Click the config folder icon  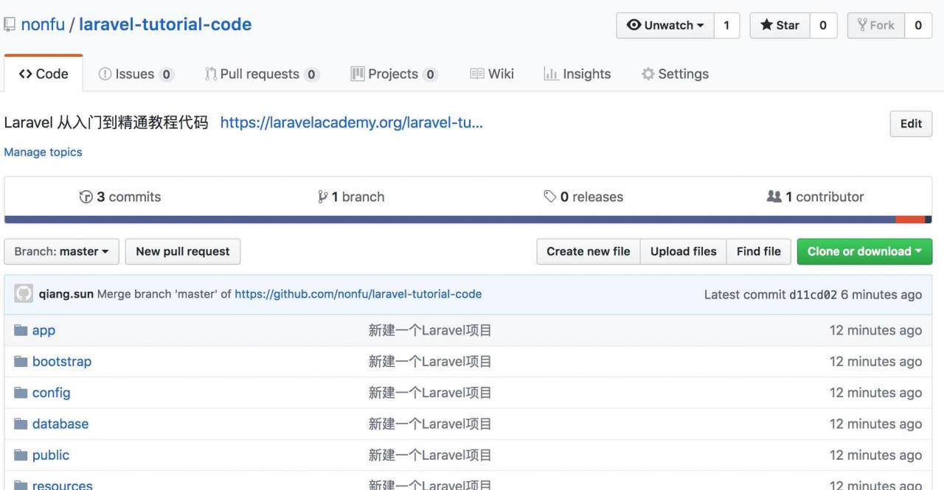pyautogui.click(x=21, y=393)
